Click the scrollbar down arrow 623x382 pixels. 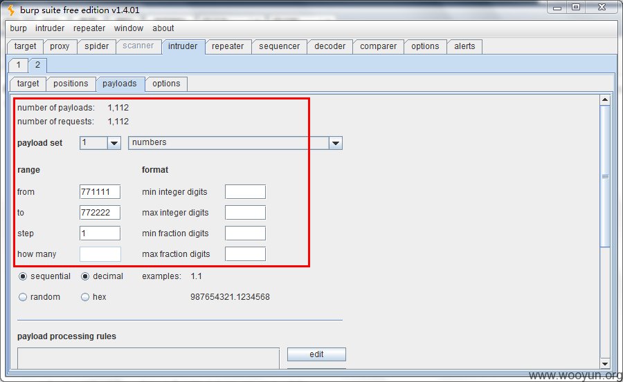click(x=605, y=363)
